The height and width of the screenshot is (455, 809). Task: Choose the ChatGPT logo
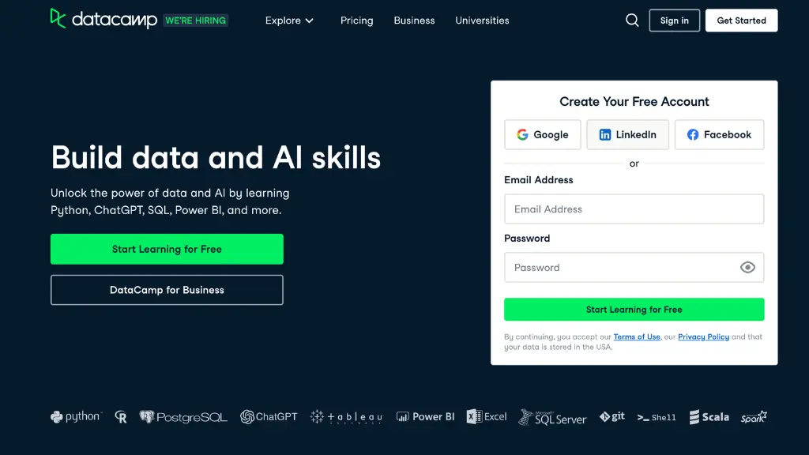point(269,417)
